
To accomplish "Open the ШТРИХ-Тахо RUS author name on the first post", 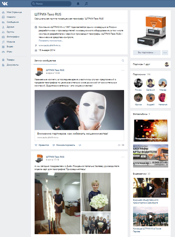I will tap(55, 70).
